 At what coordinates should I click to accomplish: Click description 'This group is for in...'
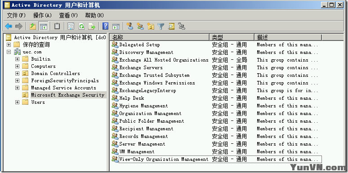(287, 90)
